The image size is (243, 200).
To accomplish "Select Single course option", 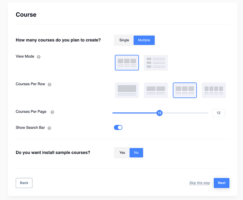I will [x=124, y=40].
